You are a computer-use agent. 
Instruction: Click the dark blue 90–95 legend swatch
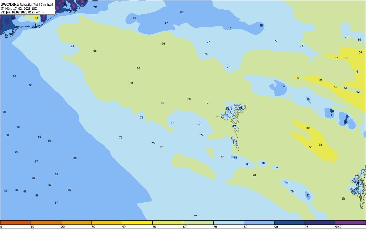(x=289, y=222)
